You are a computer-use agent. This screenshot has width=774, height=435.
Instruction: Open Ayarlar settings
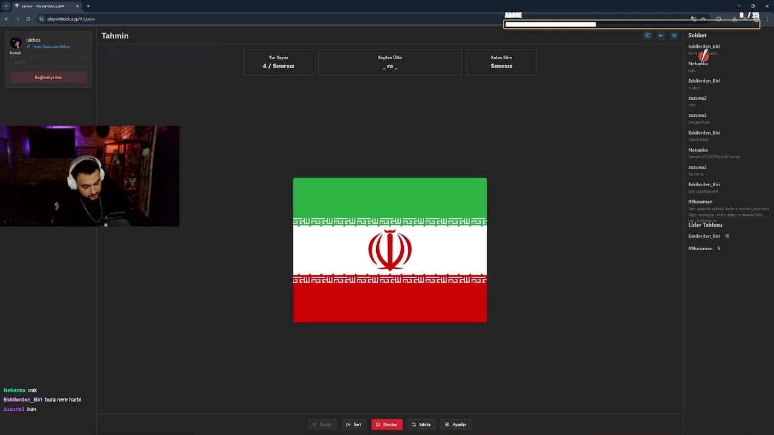click(456, 424)
